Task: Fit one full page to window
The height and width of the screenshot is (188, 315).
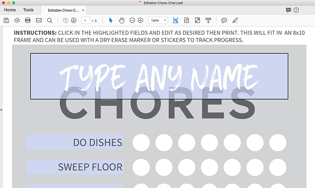Action: [x=187, y=20]
